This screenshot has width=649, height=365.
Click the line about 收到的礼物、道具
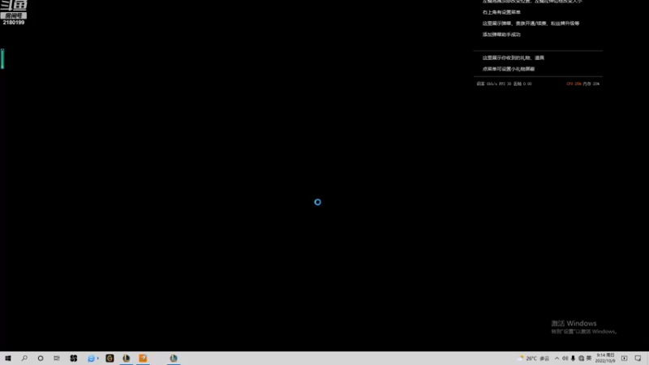coord(514,58)
